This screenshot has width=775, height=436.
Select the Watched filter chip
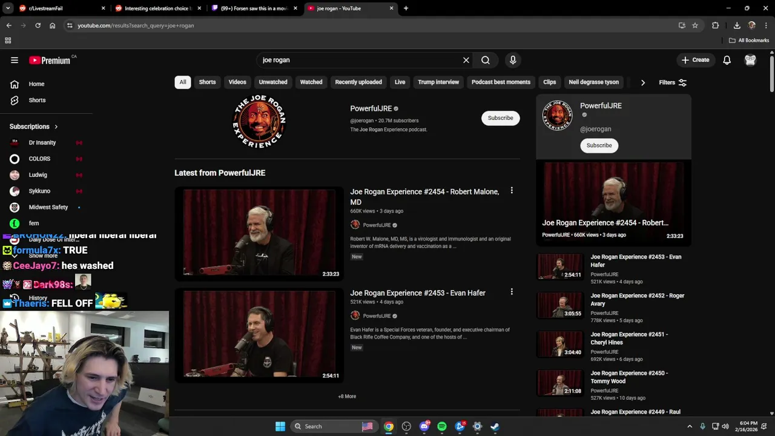(311, 82)
